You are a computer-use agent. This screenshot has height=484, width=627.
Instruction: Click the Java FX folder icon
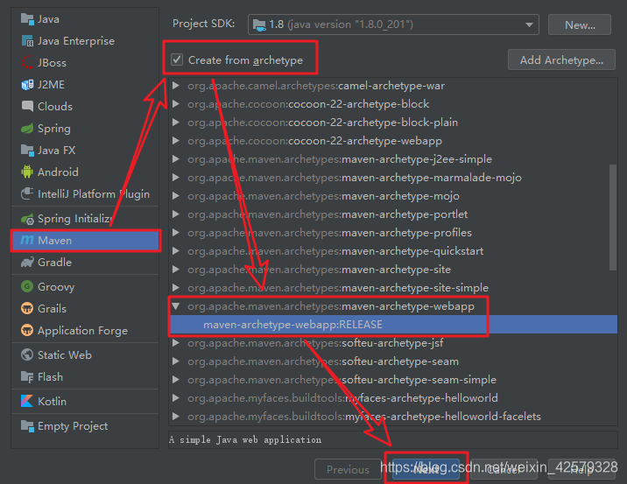pyautogui.click(x=27, y=151)
